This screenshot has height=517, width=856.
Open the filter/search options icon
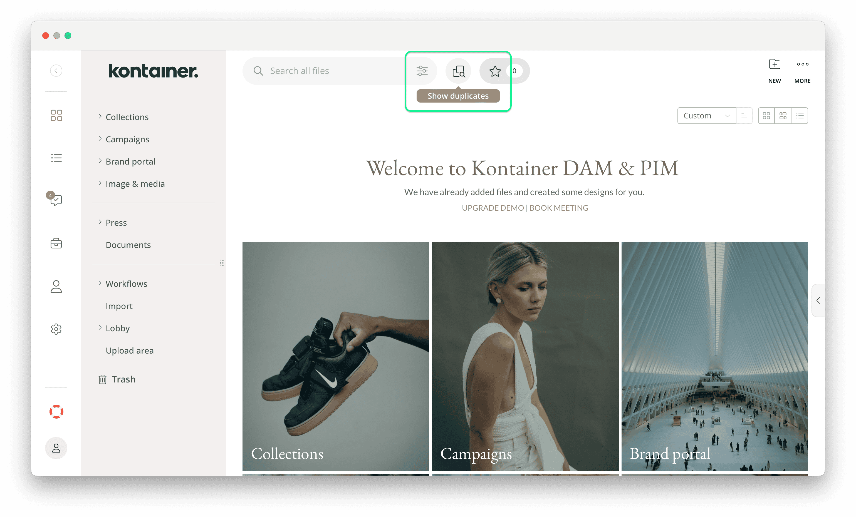[x=422, y=70]
